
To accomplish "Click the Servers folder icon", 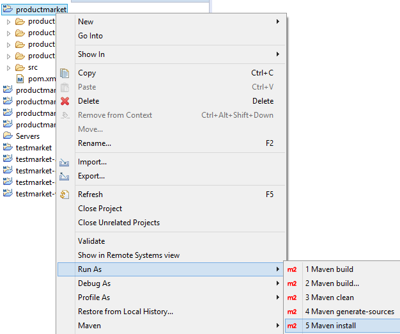I will pyautogui.click(x=8, y=136).
